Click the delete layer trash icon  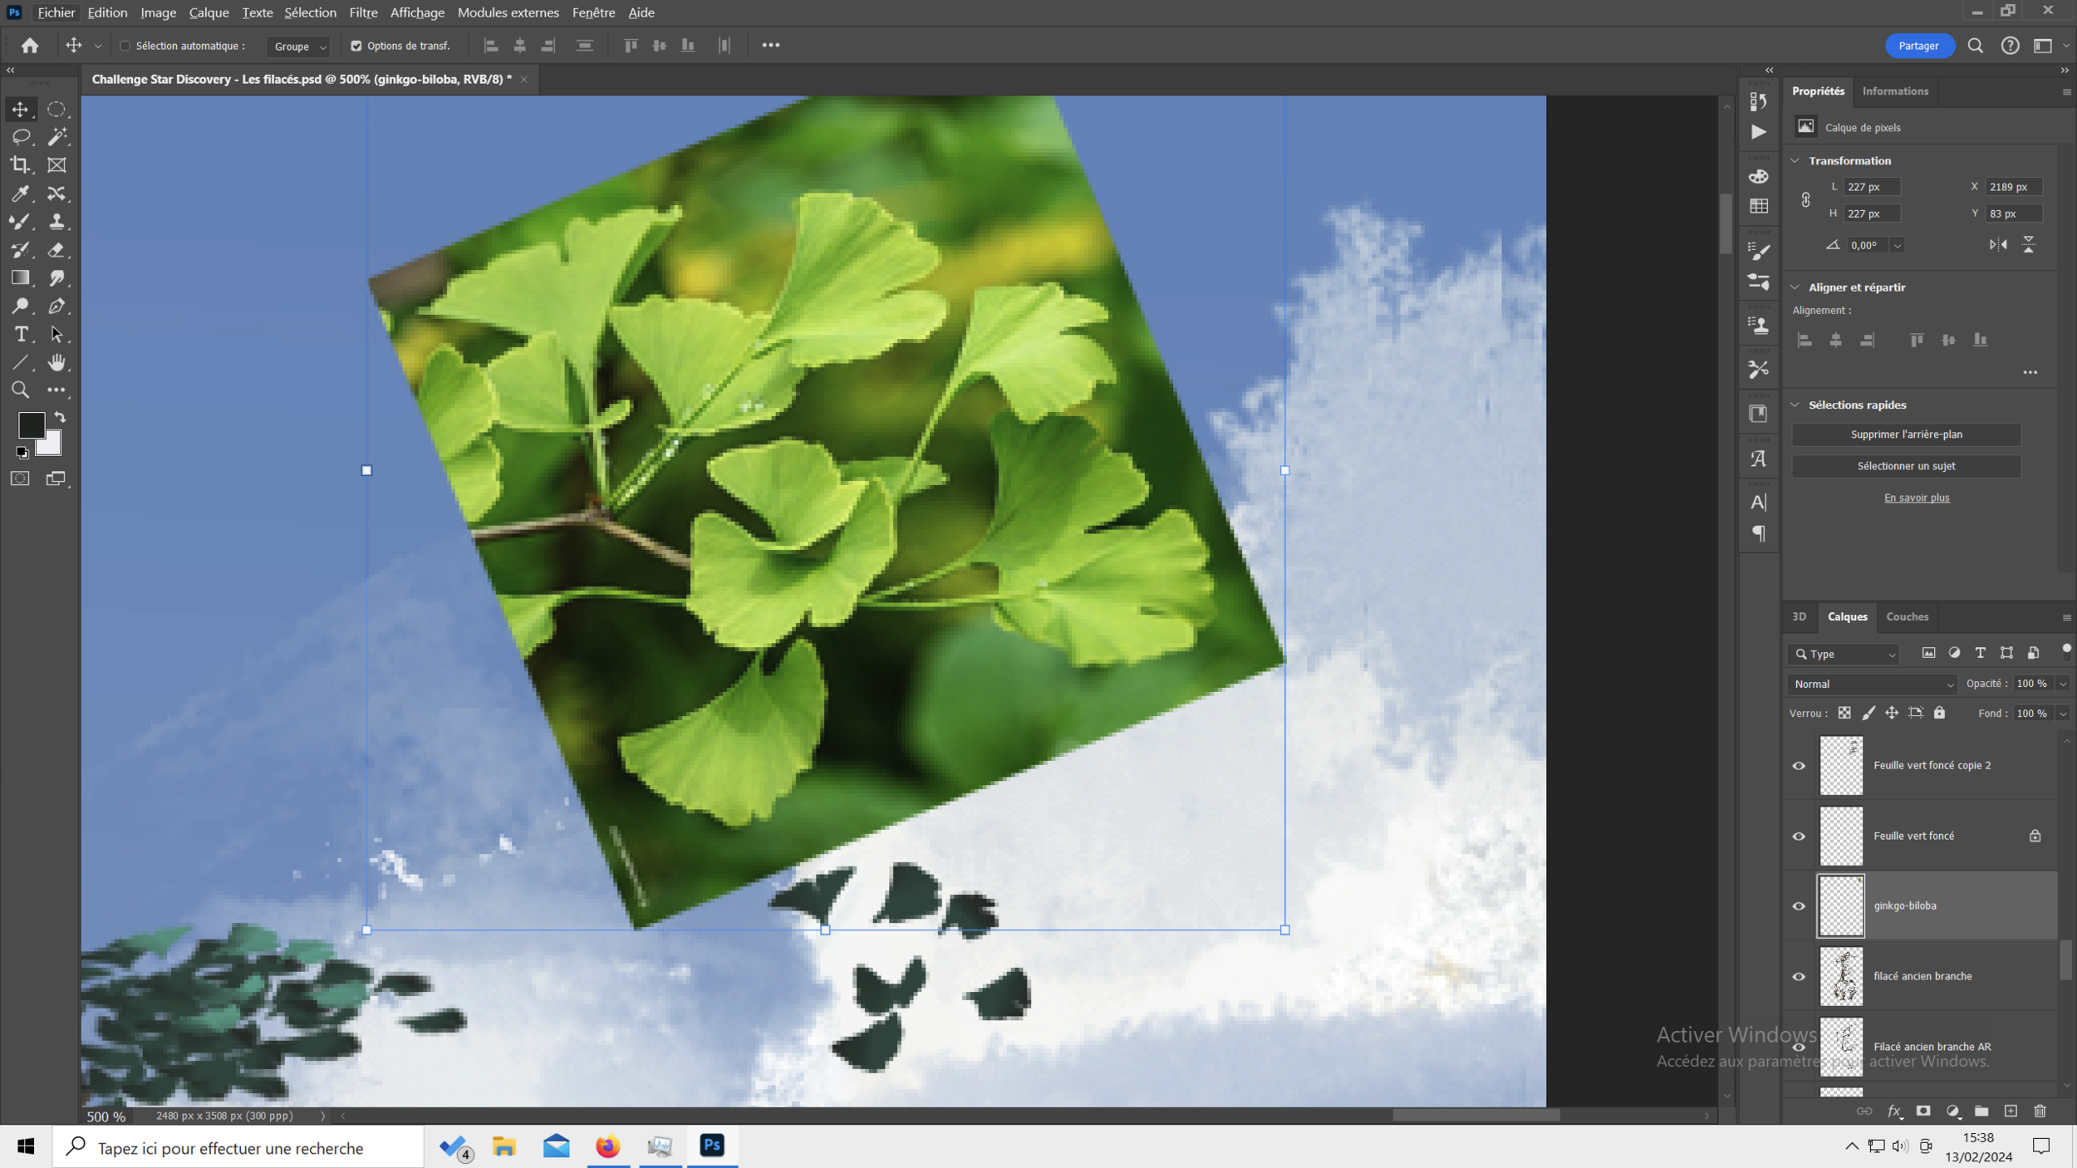click(2040, 1112)
